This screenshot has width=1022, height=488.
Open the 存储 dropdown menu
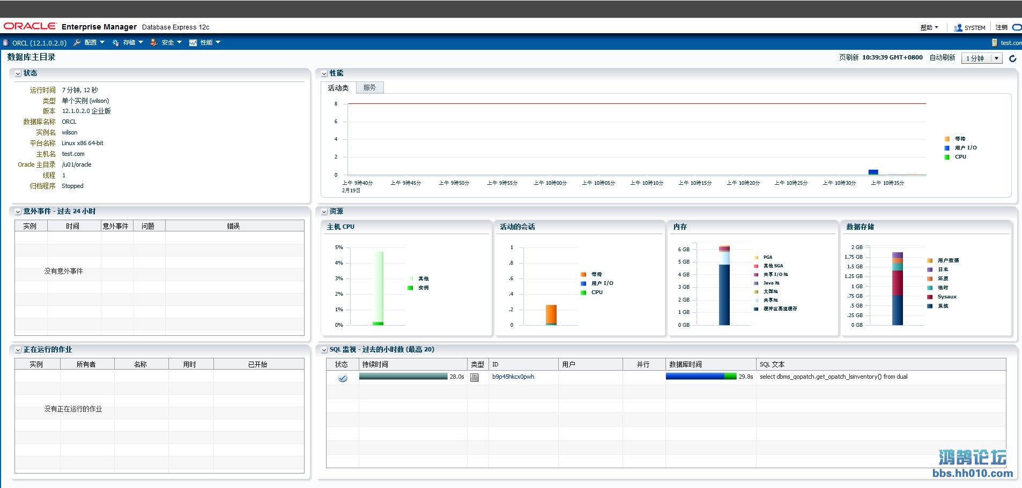click(x=134, y=42)
